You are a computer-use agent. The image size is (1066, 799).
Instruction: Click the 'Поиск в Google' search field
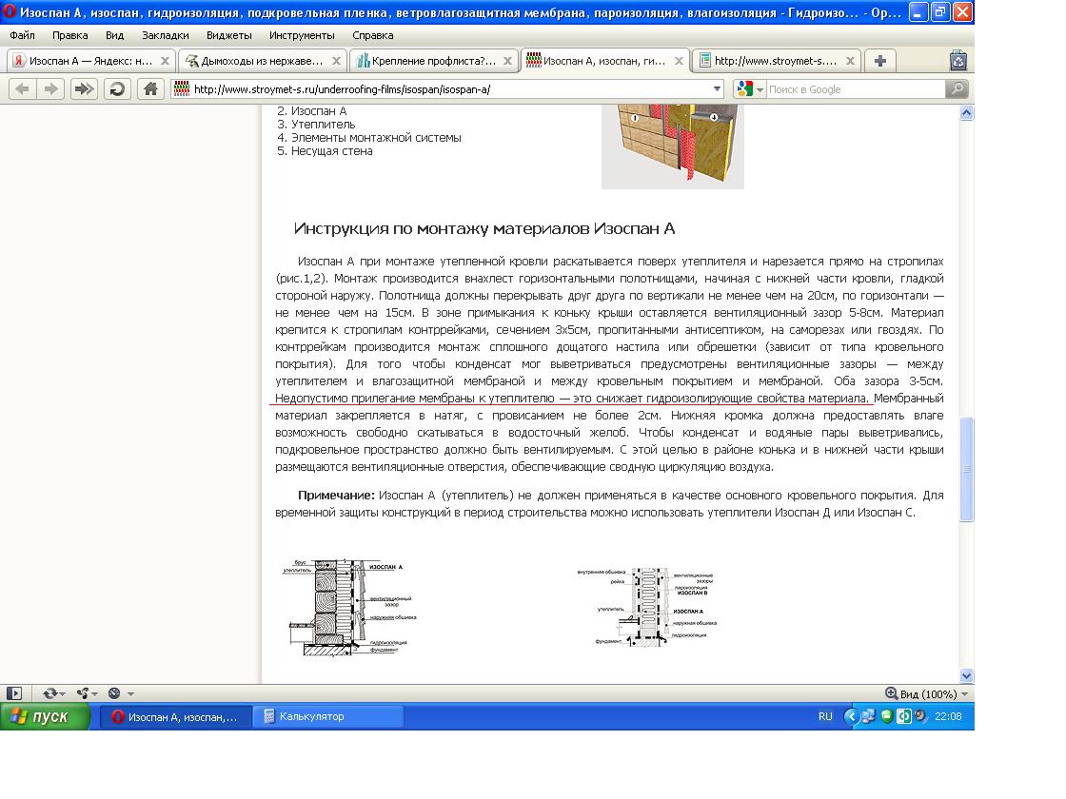(855, 89)
